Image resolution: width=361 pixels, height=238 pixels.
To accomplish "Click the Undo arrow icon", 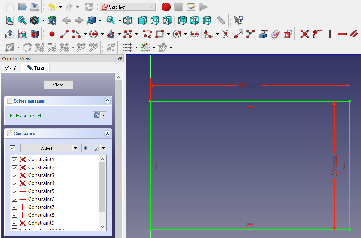I will [x=52, y=7].
